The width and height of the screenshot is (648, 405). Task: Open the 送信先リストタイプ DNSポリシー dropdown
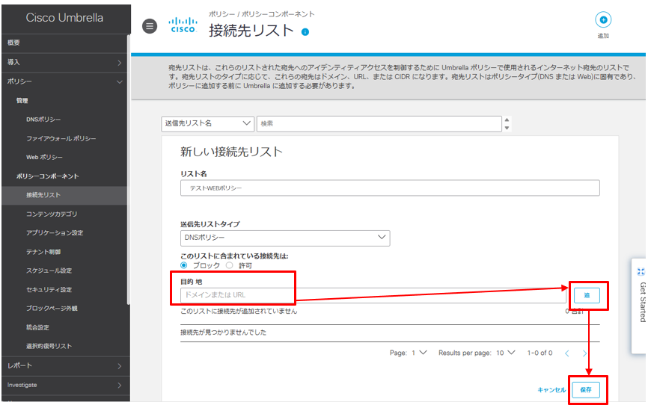(x=285, y=238)
